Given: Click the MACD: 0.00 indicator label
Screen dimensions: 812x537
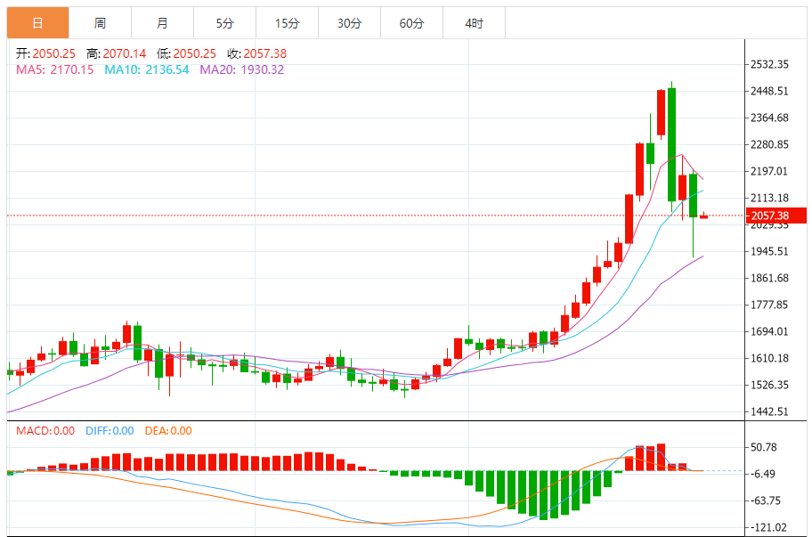Looking at the screenshot, I should (45, 431).
